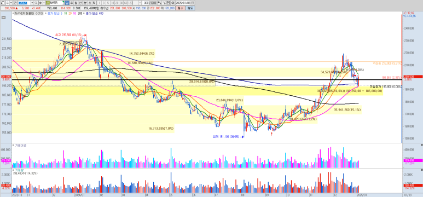Click current price 200,500 in quote bar

tap(9, 8)
